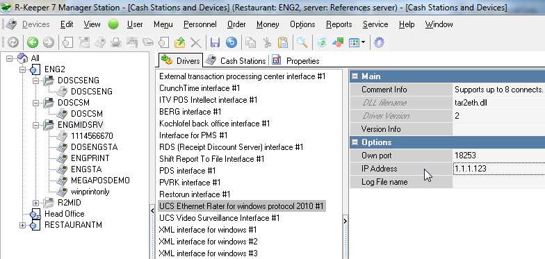Screen dimensions: 545x259
Task: Collapse the ENGMIDSRV folder node
Action: [36, 125]
